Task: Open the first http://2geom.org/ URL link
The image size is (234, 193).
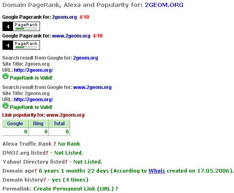Action: (33, 70)
